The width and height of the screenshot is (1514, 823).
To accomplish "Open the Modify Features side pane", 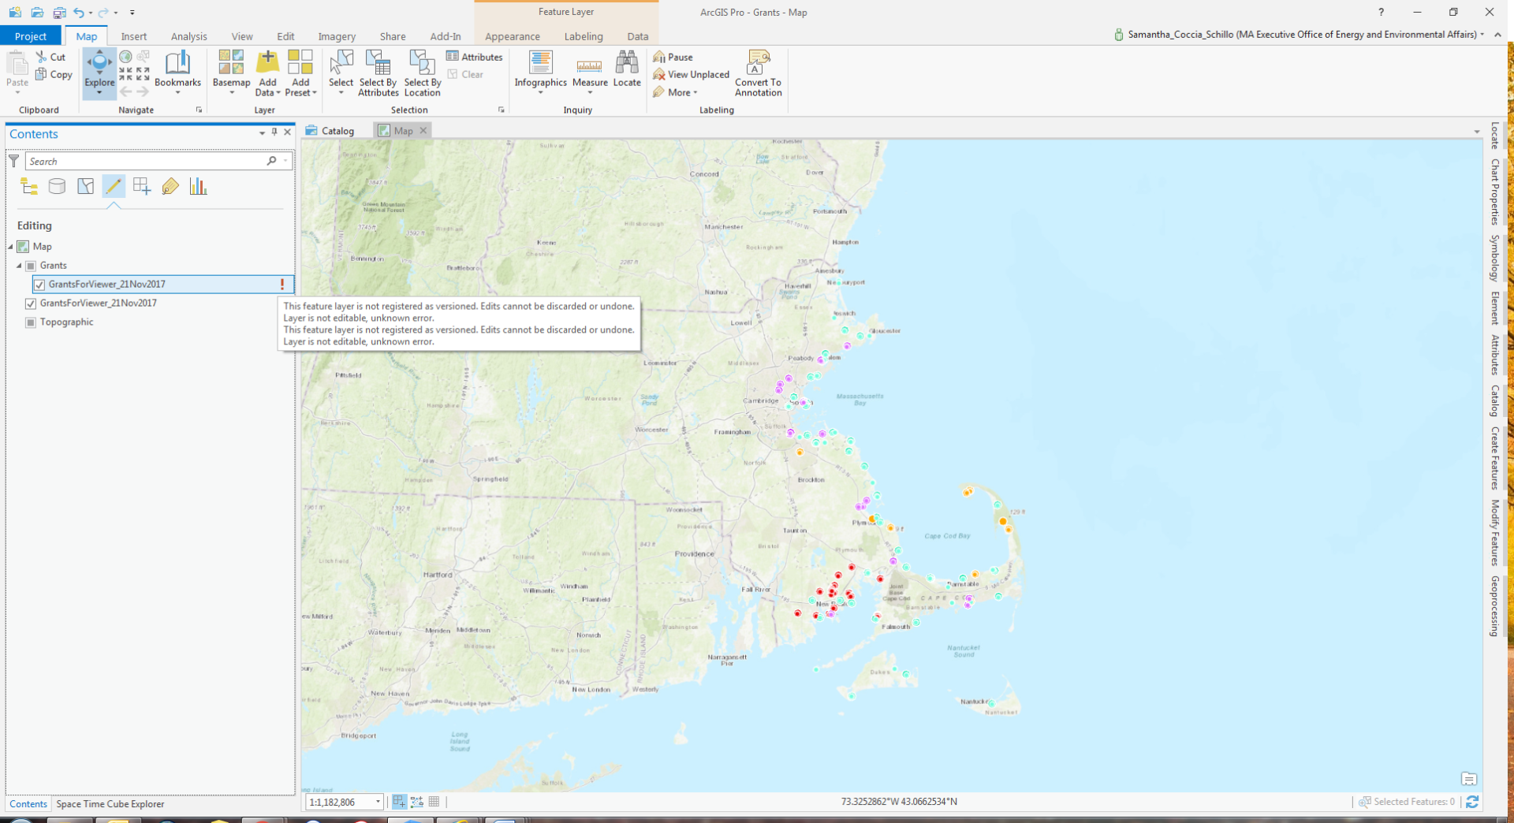I will coord(1494,532).
